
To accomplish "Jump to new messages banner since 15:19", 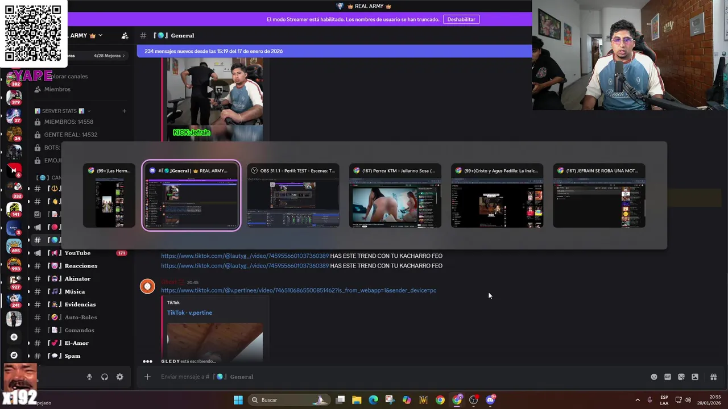I will (334, 51).
